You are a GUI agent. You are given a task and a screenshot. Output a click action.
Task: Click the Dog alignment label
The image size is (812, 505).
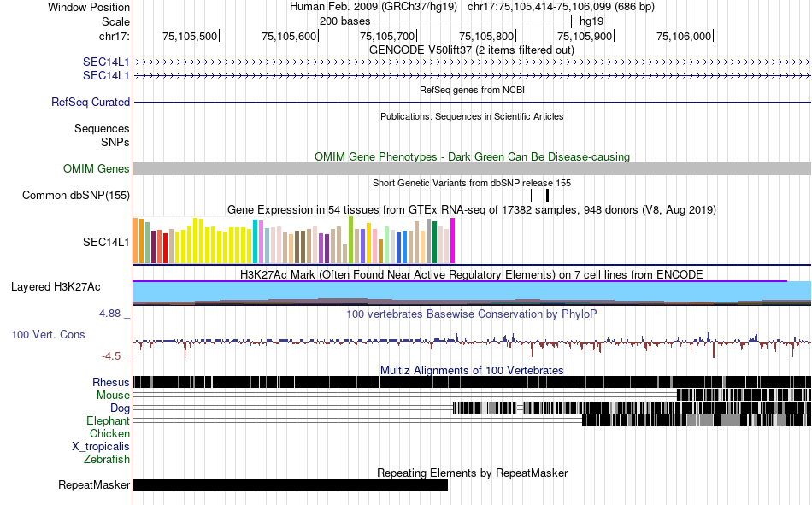120,408
